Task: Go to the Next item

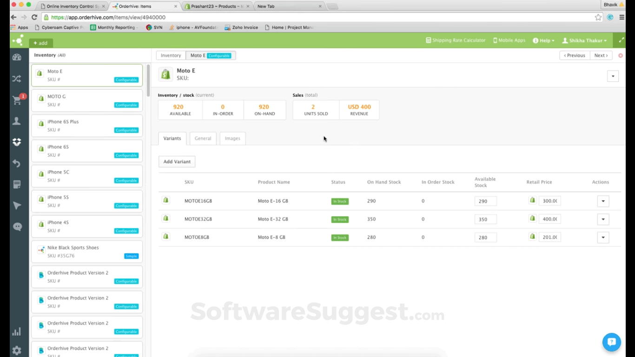Action: (601, 55)
